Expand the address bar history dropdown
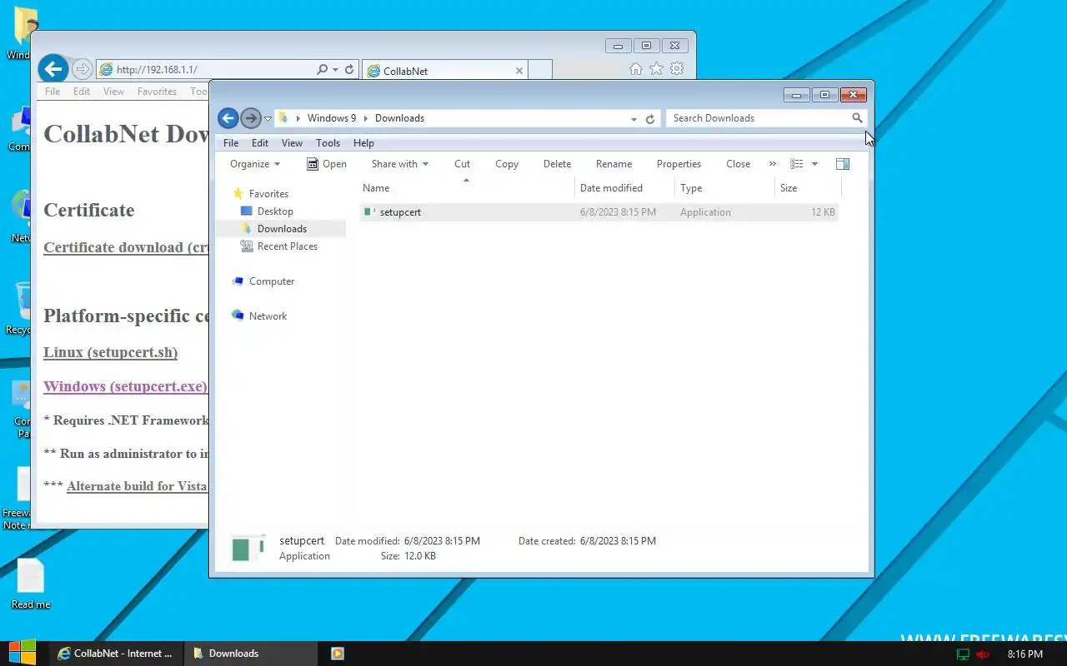 634,119
